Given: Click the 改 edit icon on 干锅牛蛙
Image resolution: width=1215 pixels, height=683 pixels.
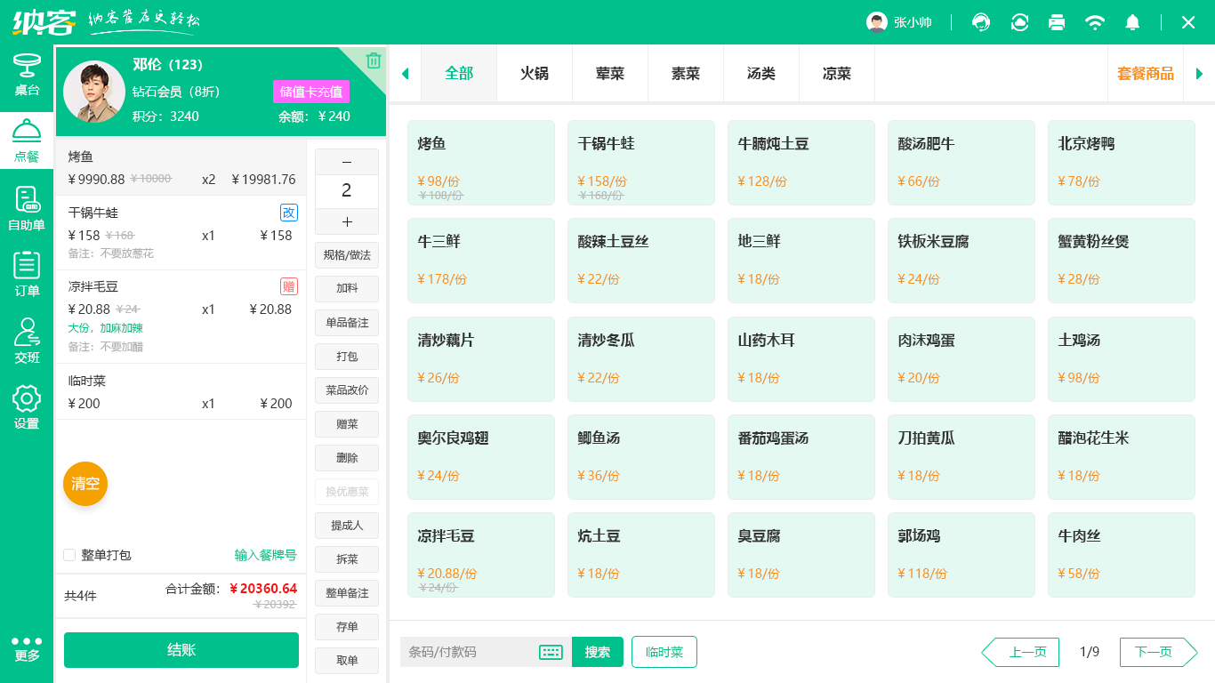Looking at the screenshot, I should 289,212.
